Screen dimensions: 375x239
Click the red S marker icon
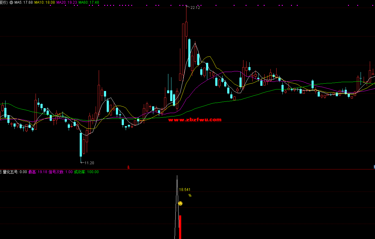128,167
